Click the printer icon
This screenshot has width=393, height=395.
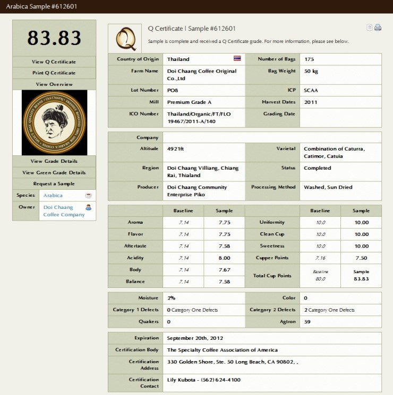[378, 27]
